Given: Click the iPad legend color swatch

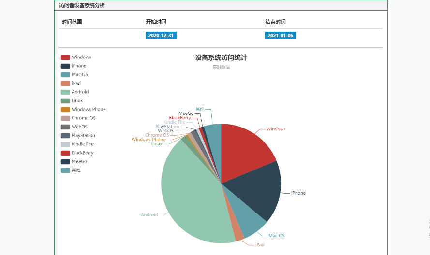Looking at the screenshot, I should (x=65, y=83).
